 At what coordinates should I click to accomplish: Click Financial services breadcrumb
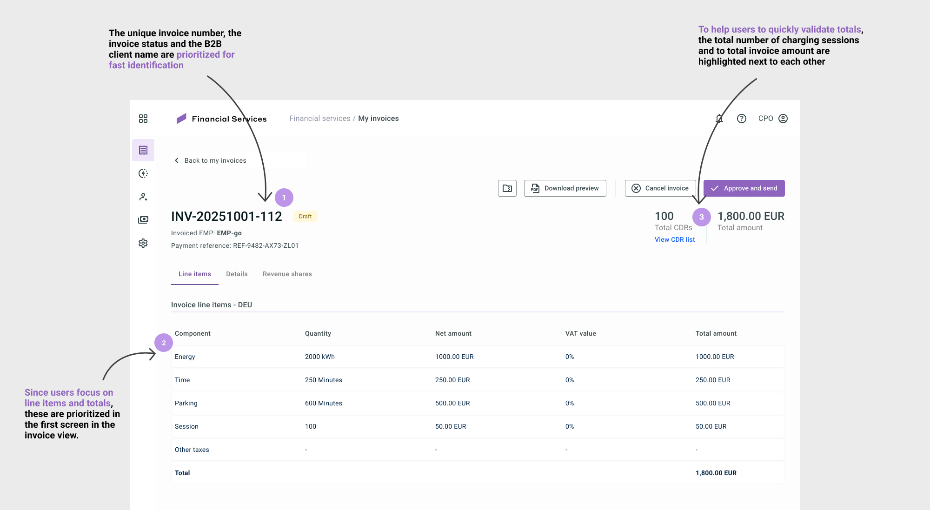pos(320,119)
